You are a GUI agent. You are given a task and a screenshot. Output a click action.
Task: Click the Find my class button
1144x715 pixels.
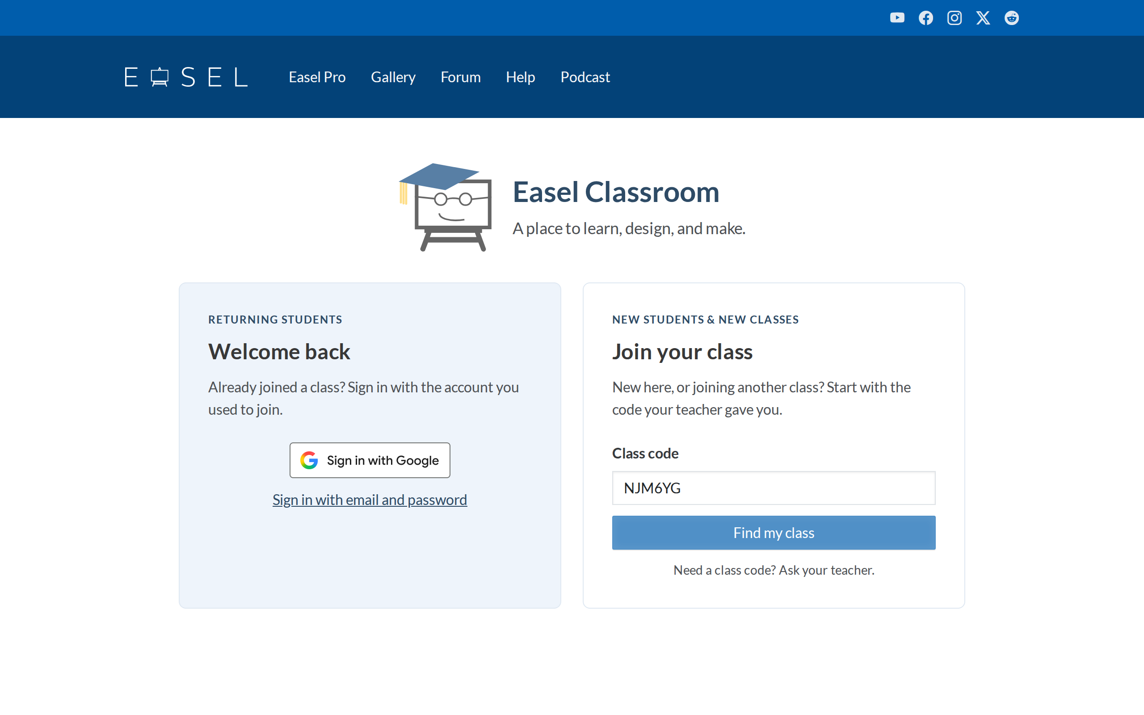[774, 533]
